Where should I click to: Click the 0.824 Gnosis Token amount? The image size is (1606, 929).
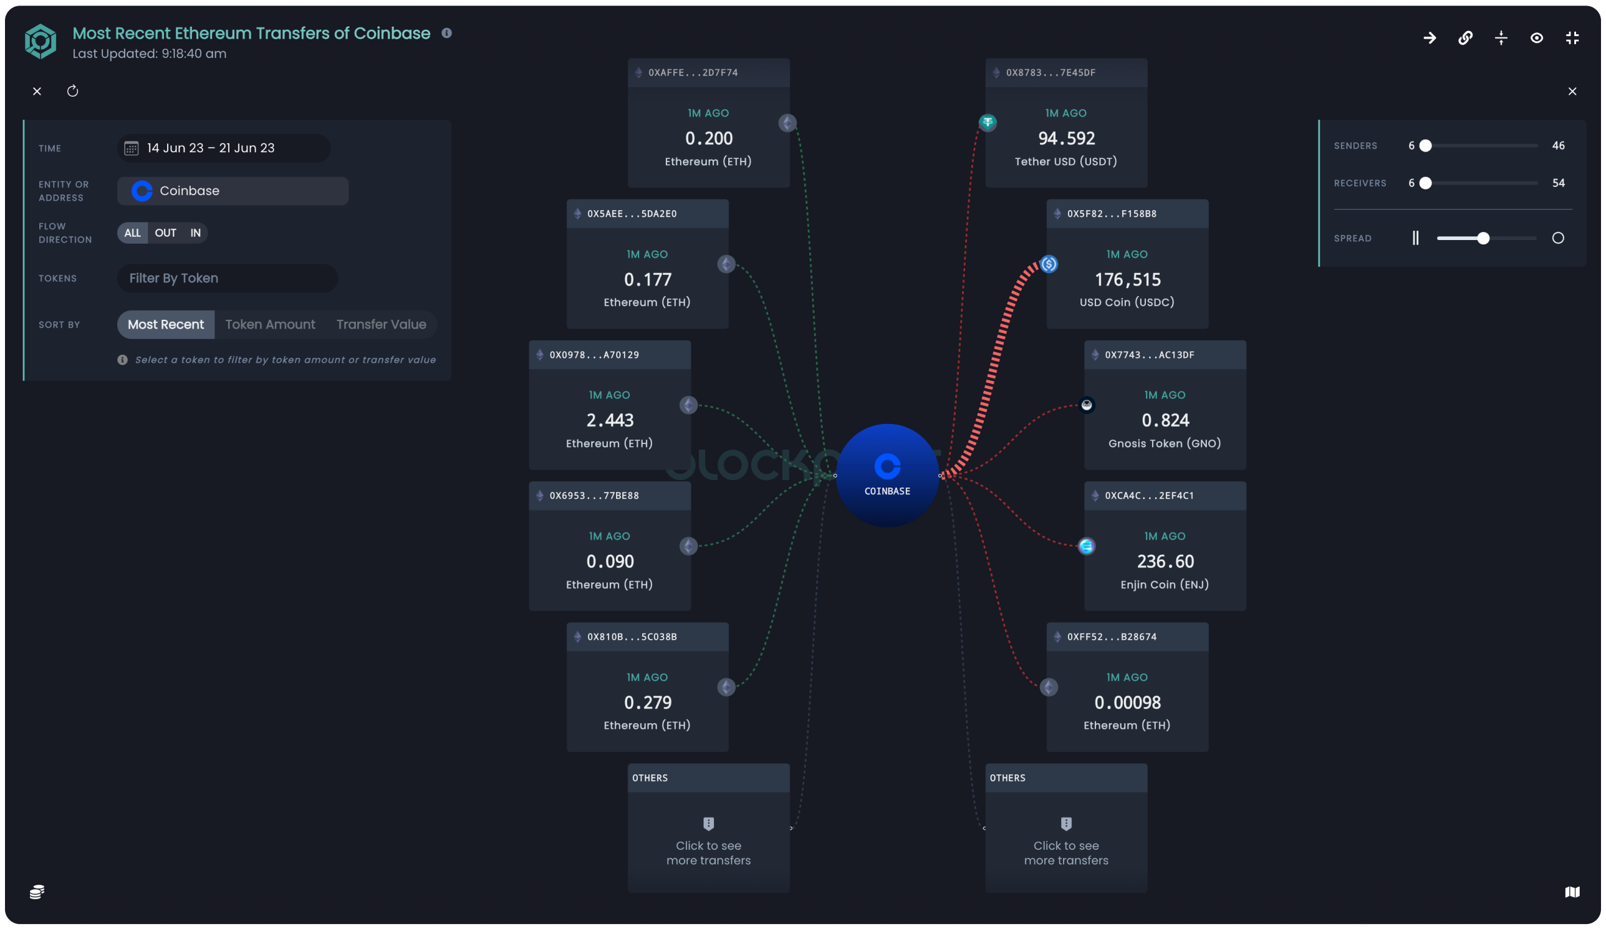(1165, 420)
